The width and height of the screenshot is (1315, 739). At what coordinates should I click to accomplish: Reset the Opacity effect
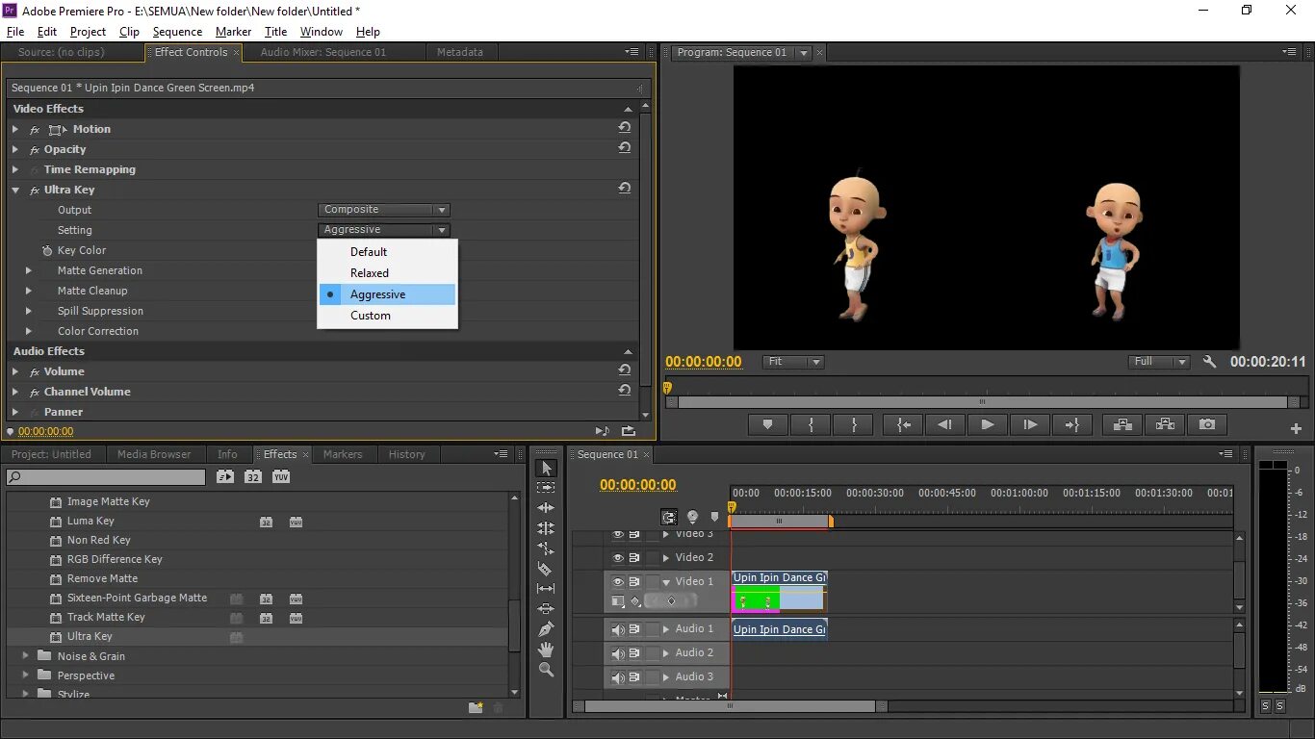point(625,148)
